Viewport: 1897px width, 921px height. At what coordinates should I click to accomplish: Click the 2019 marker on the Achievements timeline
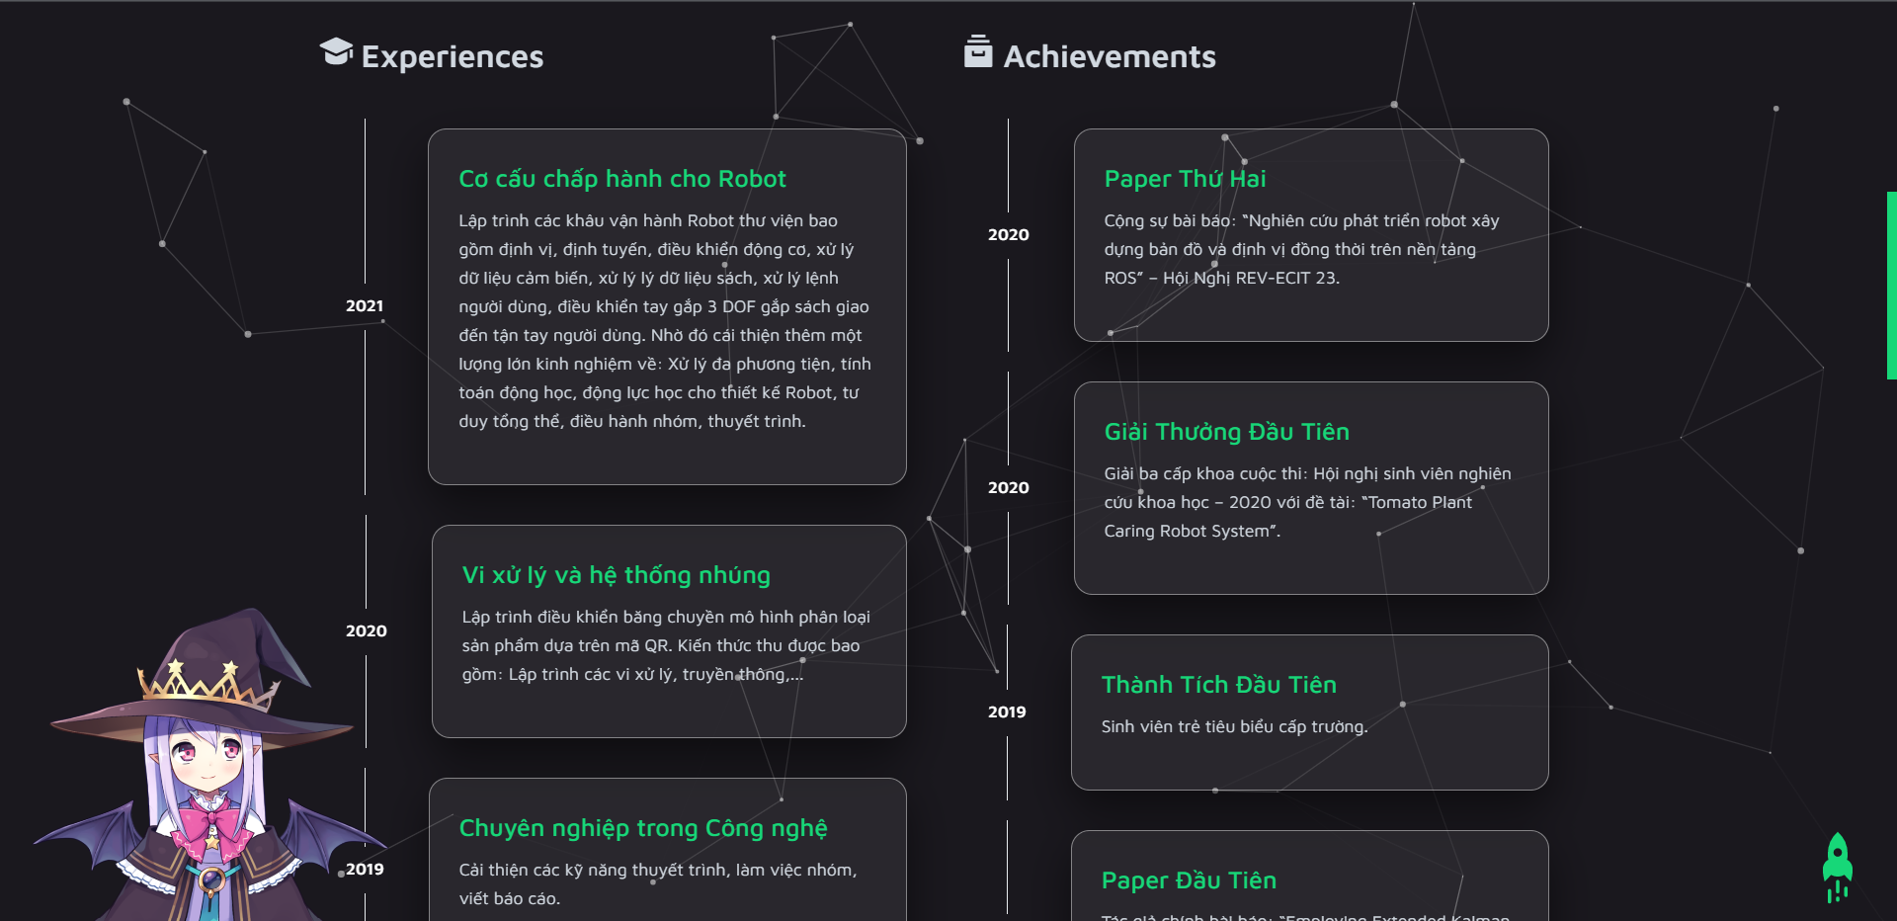[x=1007, y=711]
